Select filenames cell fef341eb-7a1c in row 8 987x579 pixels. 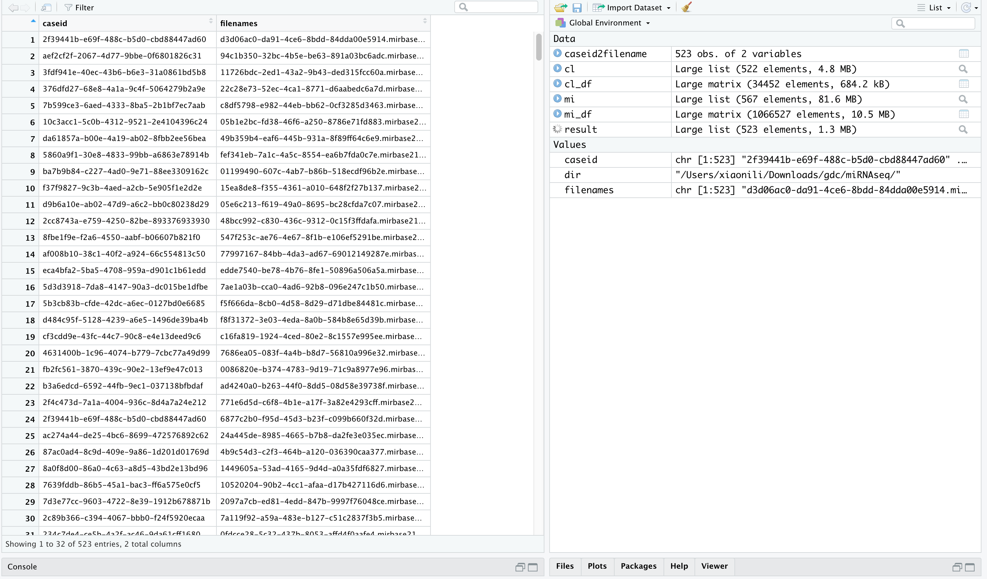pos(323,155)
